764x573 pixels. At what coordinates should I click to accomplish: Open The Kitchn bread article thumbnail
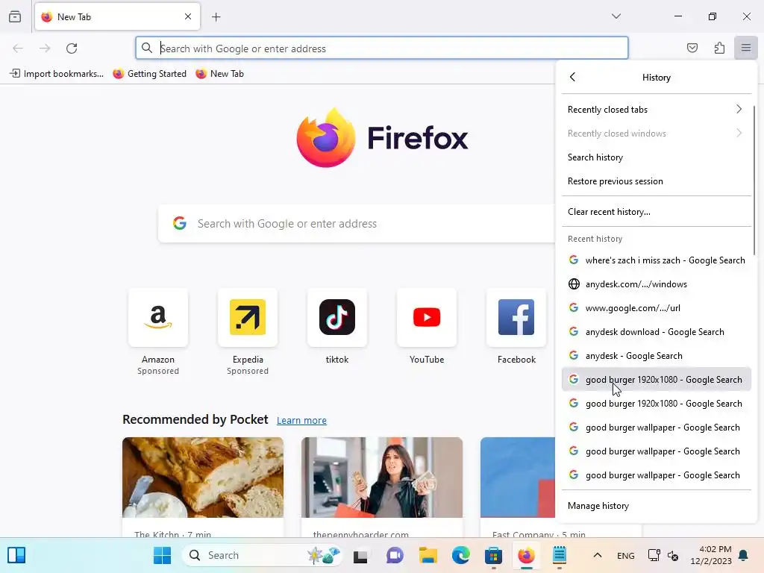pos(203,477)
